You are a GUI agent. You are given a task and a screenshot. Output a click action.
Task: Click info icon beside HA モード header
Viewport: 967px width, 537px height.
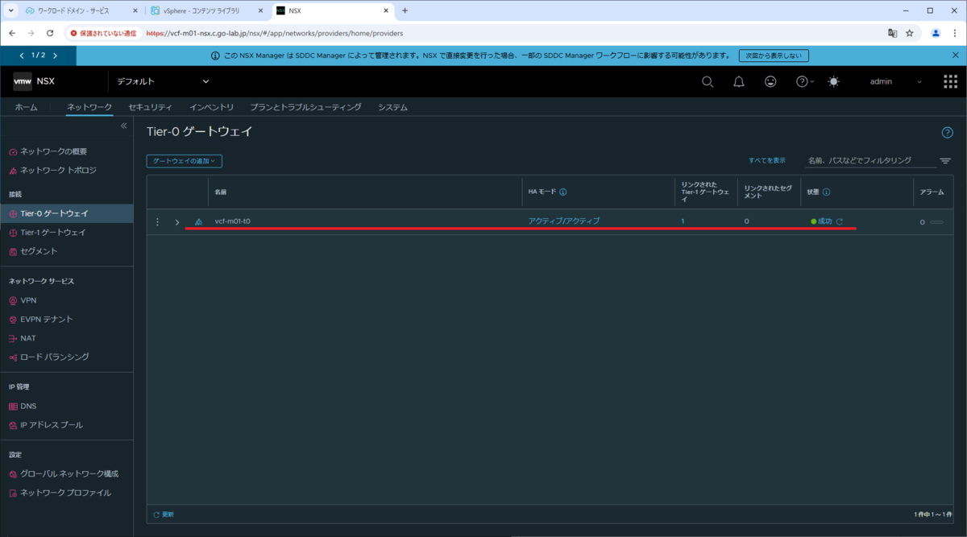(x=563, y=192)
